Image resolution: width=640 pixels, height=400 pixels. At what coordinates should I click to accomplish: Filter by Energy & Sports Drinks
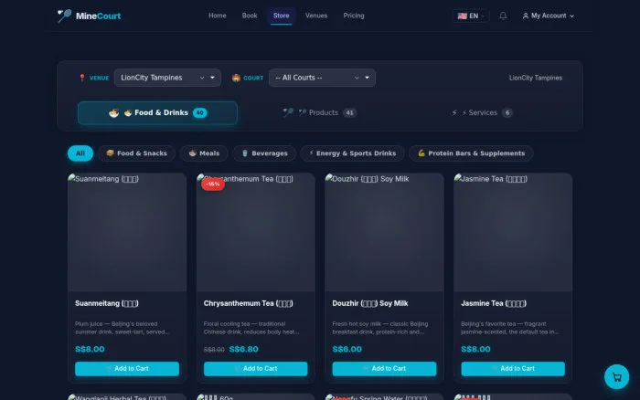[x=352, y=153]
